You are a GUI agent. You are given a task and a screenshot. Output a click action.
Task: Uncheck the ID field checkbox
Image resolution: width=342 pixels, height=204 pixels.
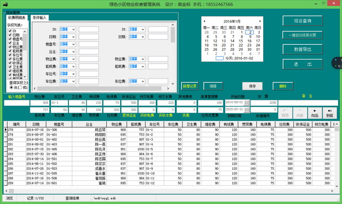point(10,31)
